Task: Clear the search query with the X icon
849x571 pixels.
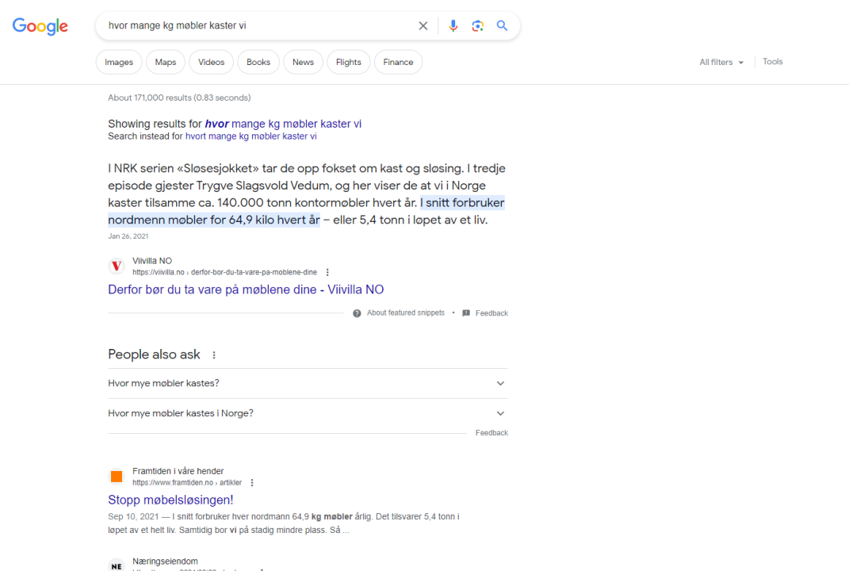Action: click(423, 25)
